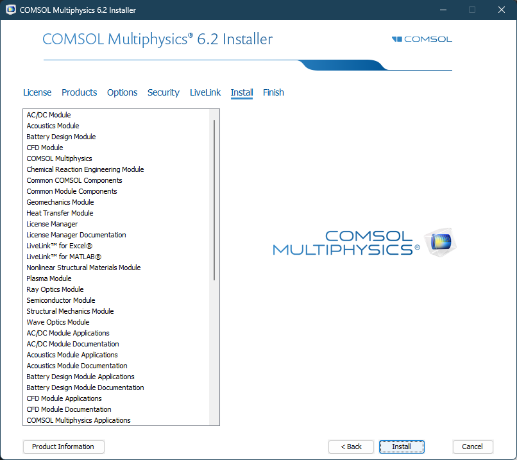Screen dimensions: 517x460
Task: Choose Semiconductor Module in list
Action: (61, 300)
